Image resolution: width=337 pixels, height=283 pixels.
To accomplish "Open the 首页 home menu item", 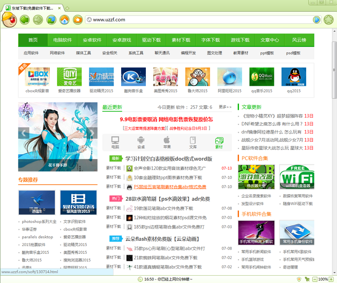I will 33,40.
